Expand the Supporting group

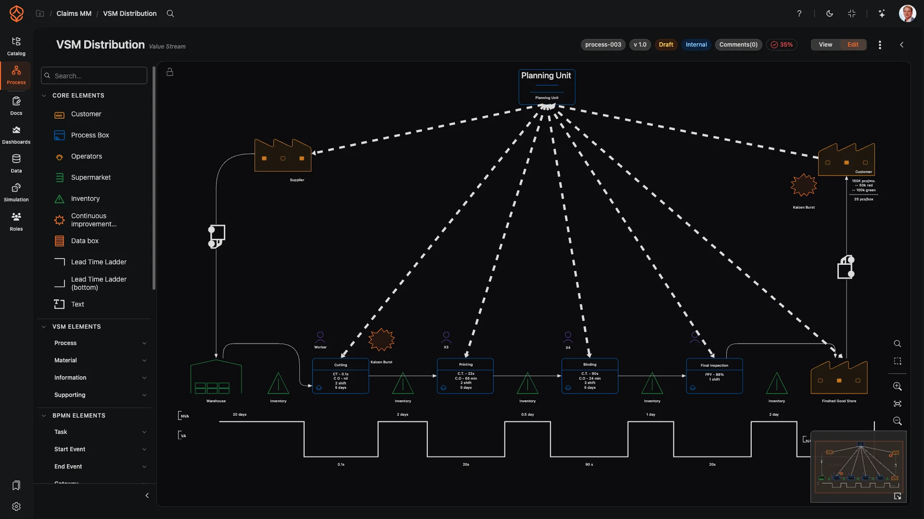pyautogui.click(x=100, y=395)
